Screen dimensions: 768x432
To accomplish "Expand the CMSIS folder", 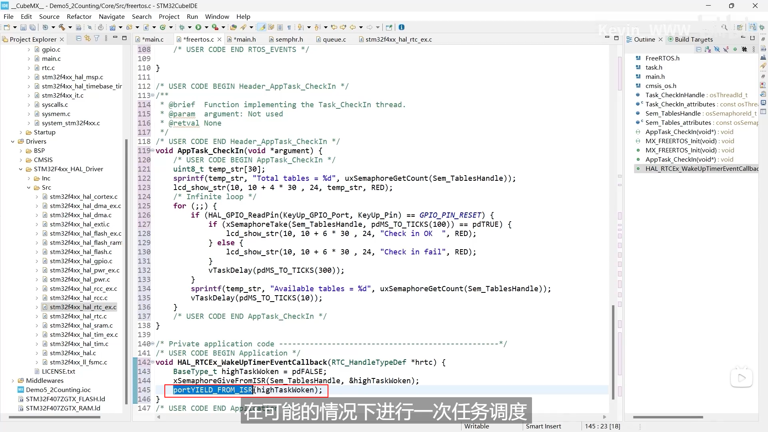I will coord(21,160).
